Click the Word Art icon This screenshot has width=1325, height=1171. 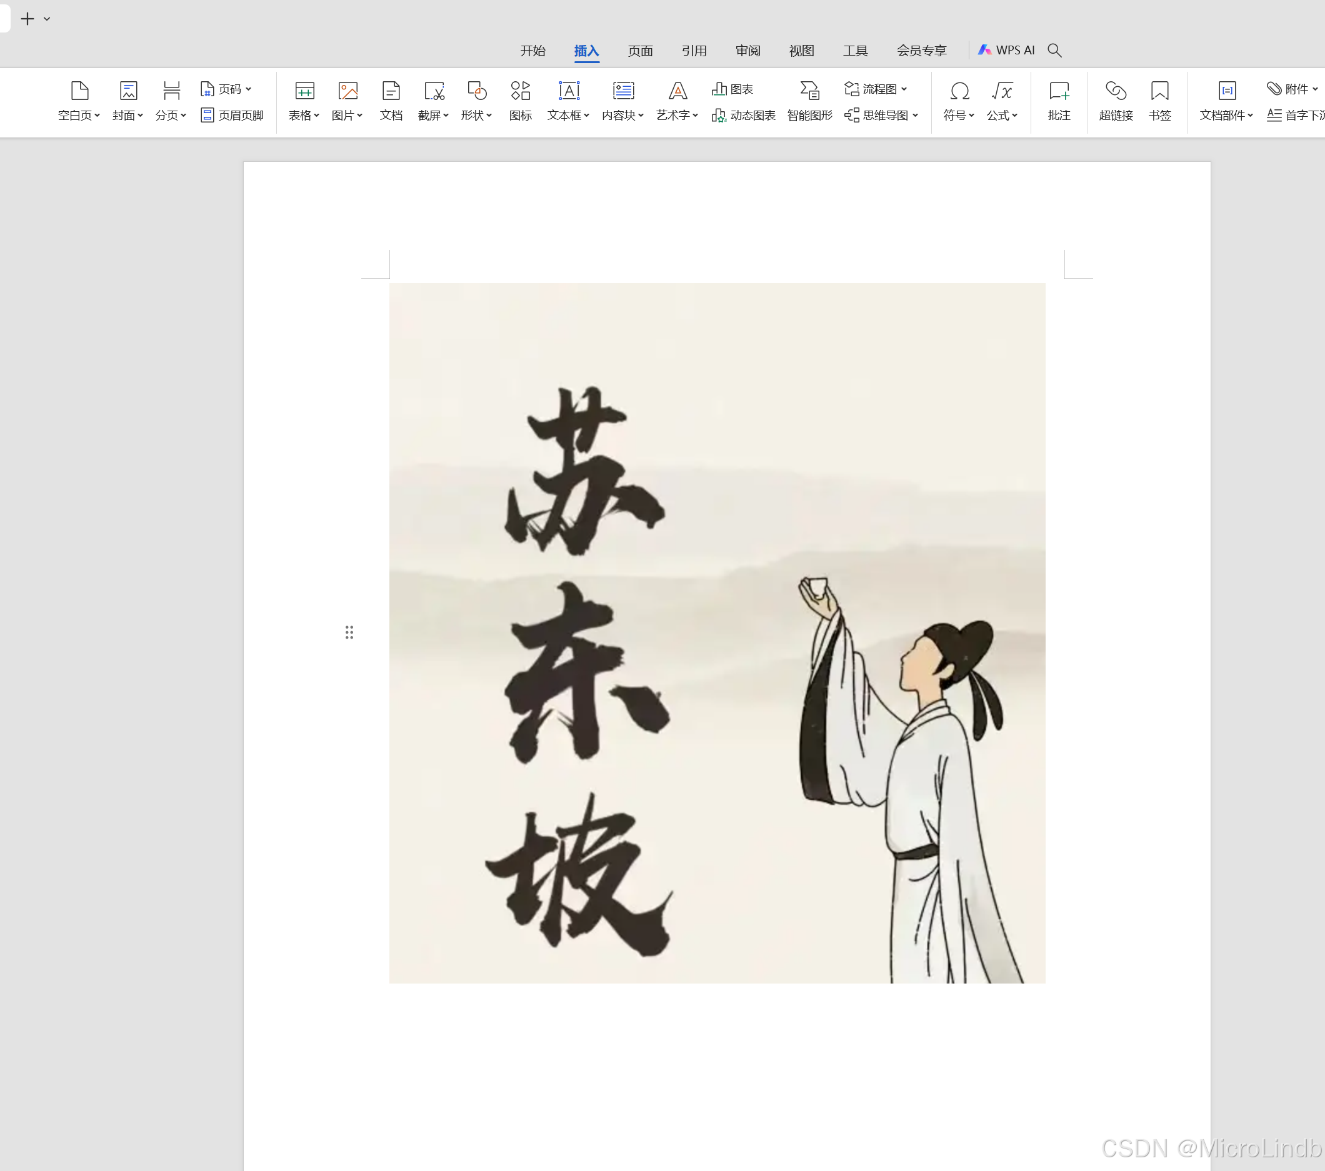coord(677,91)
